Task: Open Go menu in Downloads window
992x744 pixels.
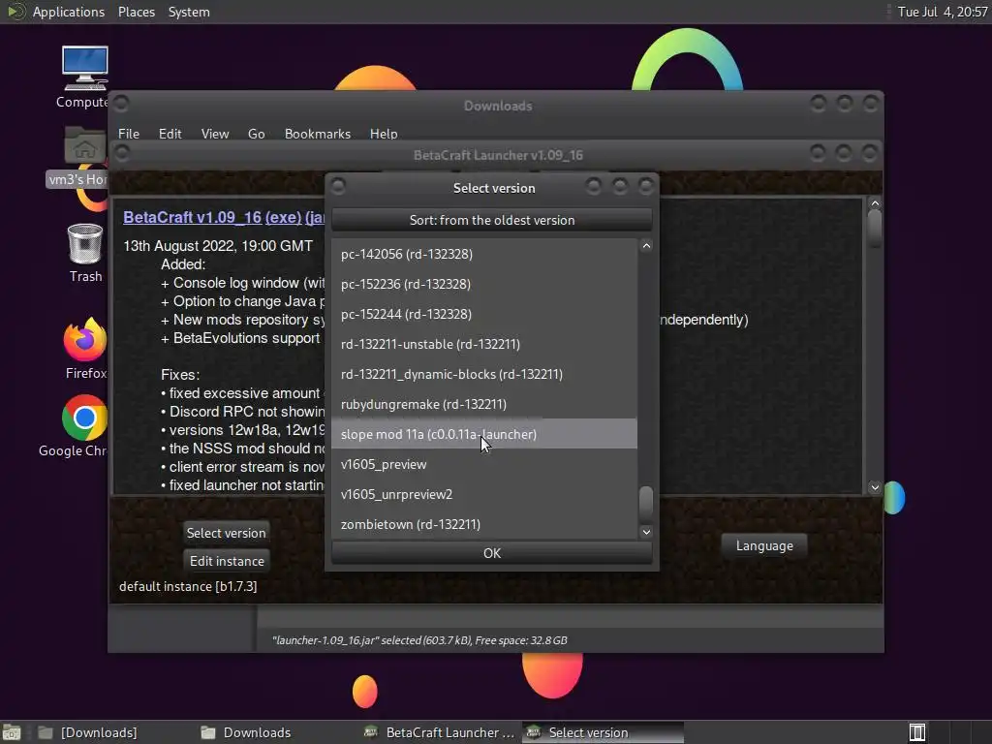Action: [256, 134]
